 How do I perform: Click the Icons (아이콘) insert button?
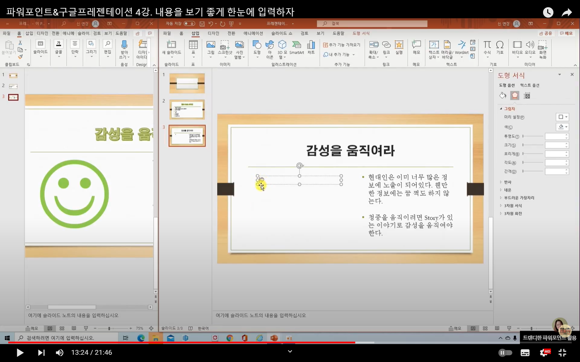coord(270,49)
